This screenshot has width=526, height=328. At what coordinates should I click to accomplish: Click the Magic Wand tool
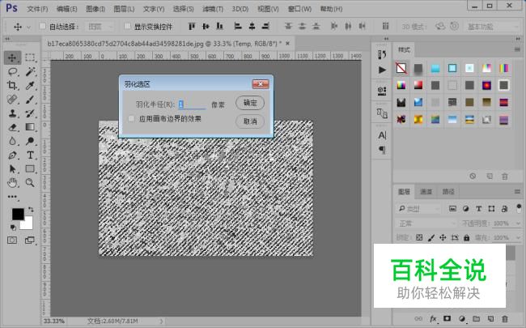(30, 71)
